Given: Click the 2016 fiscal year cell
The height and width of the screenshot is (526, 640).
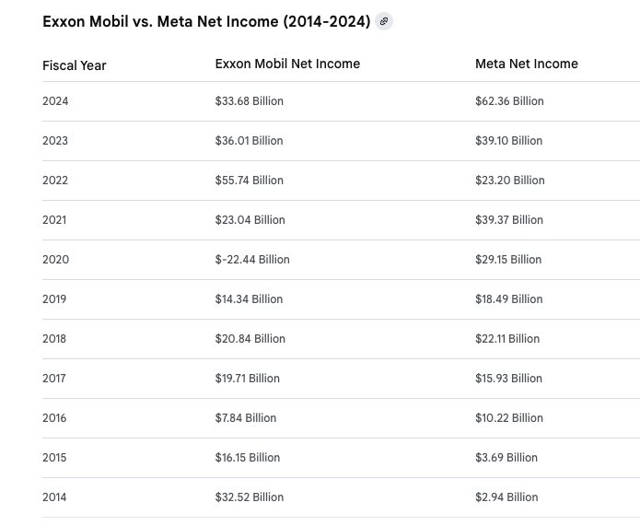Looking at the screenshot, I should [55, 418].
